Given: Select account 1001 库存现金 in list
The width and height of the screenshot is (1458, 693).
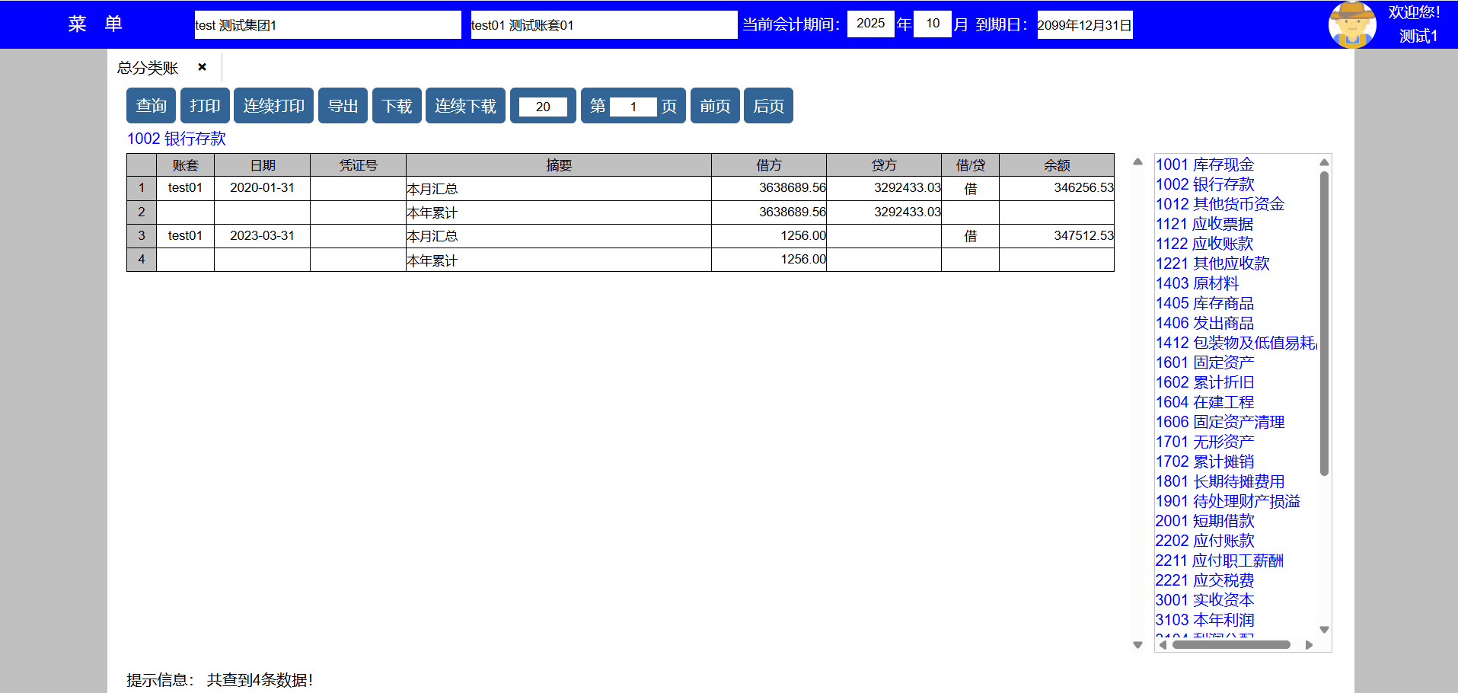Looking at the screenshot, I should (x=1204, y=164).
